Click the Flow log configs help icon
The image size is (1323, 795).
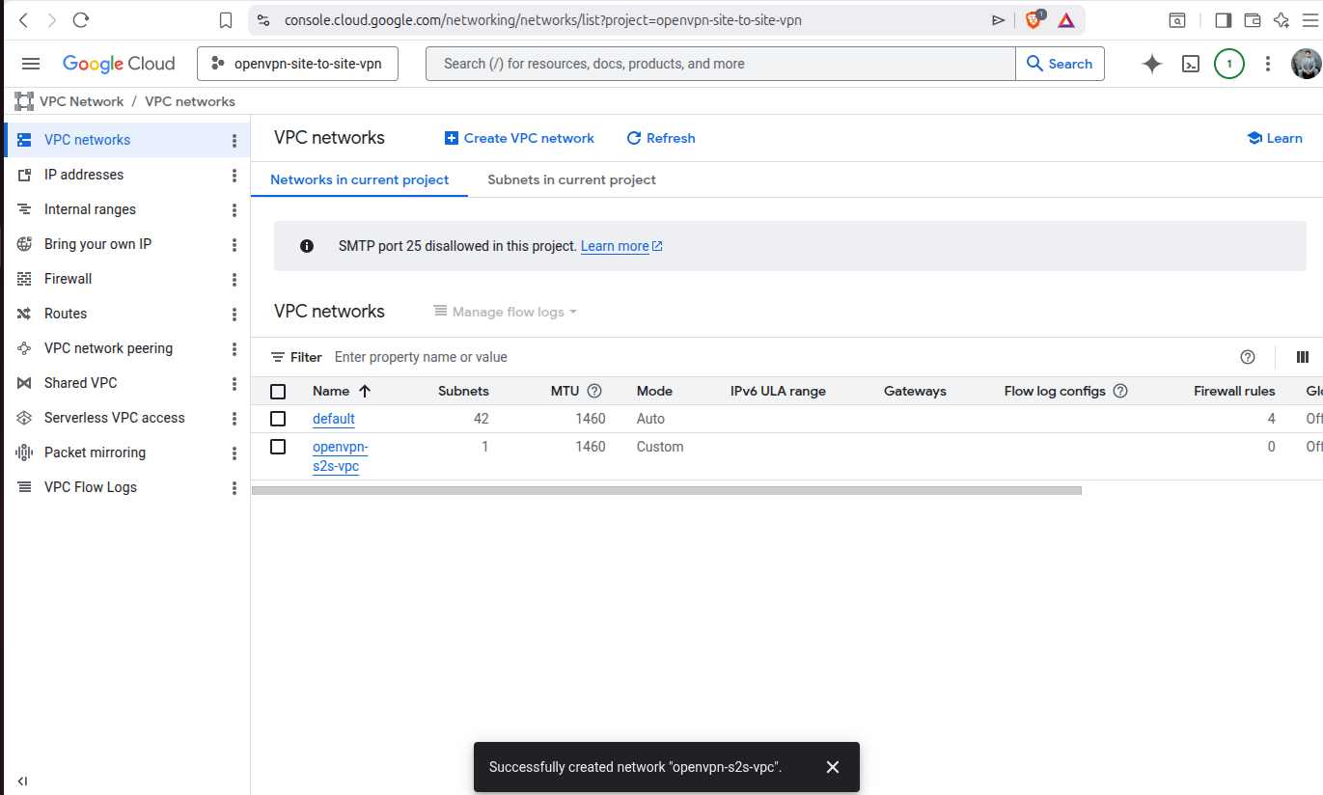tap(1120, 391)
